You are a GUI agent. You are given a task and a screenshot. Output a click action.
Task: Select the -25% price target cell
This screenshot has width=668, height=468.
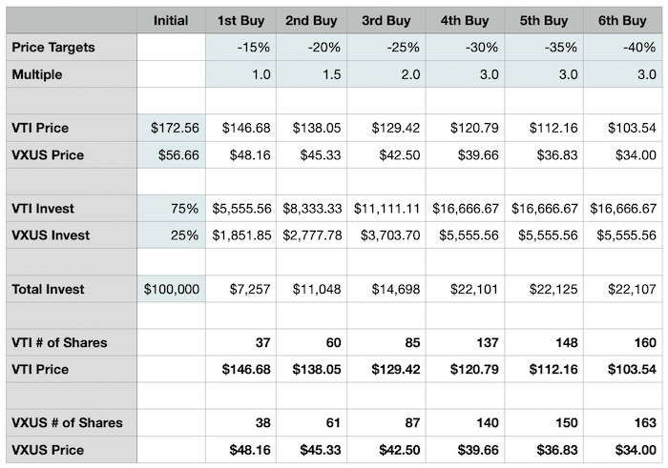click(x=386, y=48)
